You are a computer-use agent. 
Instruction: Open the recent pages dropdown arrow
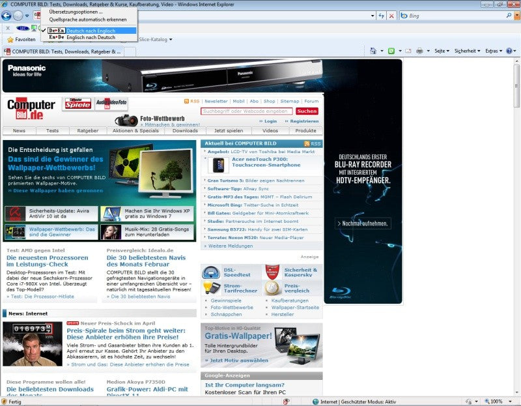click(x=27, y=16)
